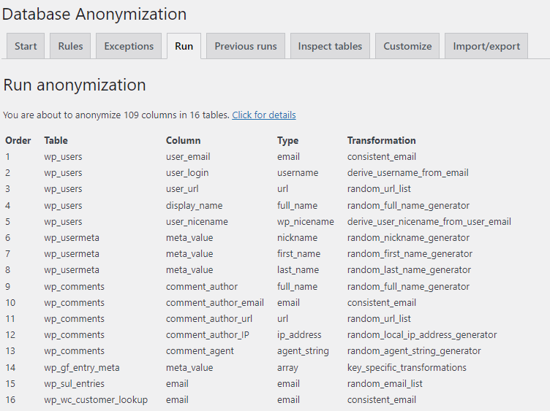Screen dimensions: 550x411
Task: Go to Inspect tables tab
Action: [330, 46]
